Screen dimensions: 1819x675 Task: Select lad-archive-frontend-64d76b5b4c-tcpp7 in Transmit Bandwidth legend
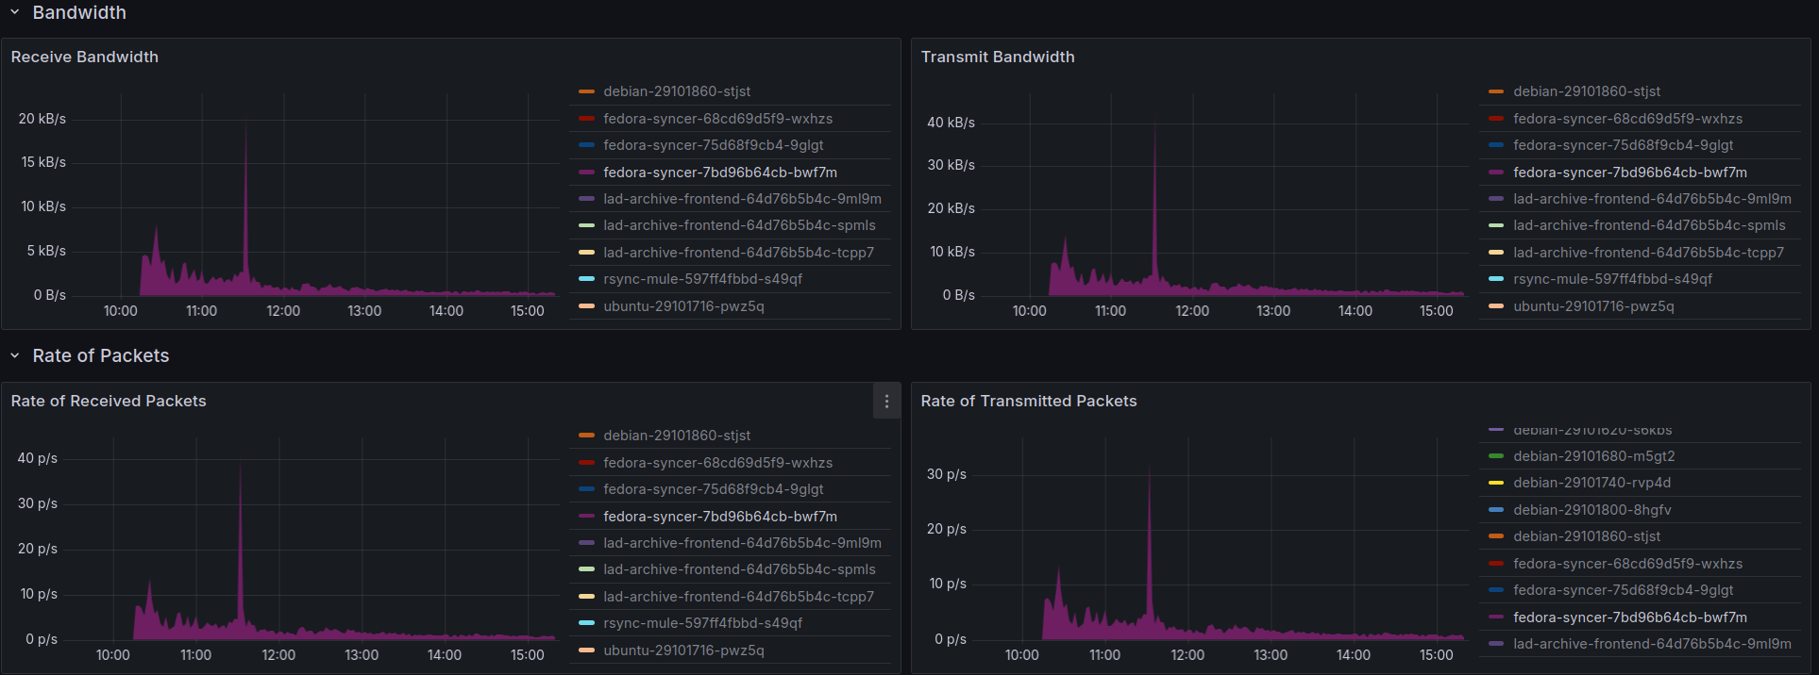(x=1648, y=253)
